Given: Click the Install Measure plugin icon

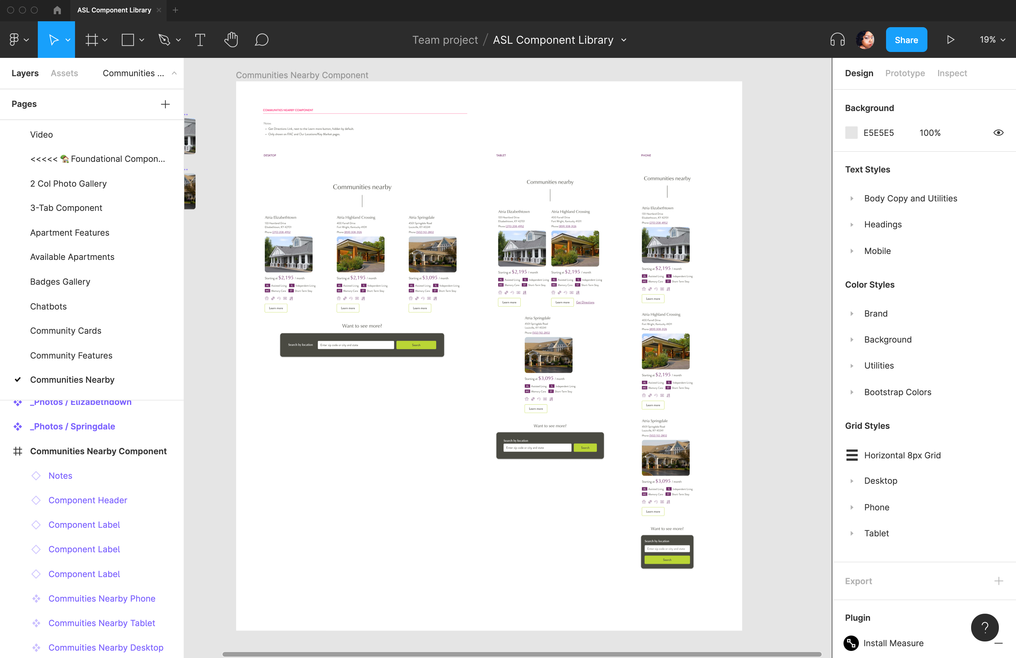Looking at the screenshot, I should coord(851,643).
